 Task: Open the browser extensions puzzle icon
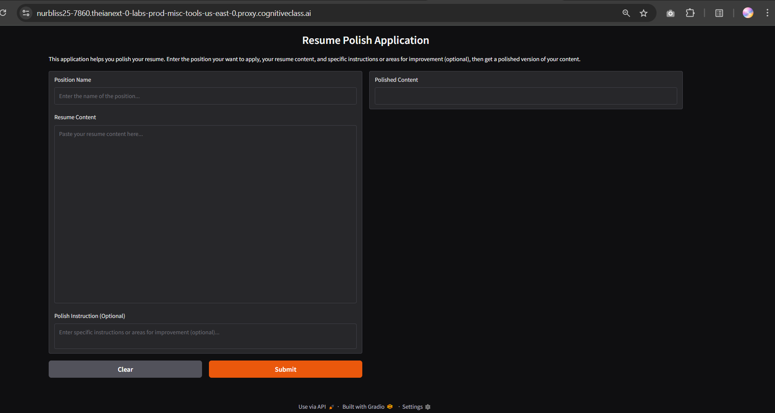point(690,13)
